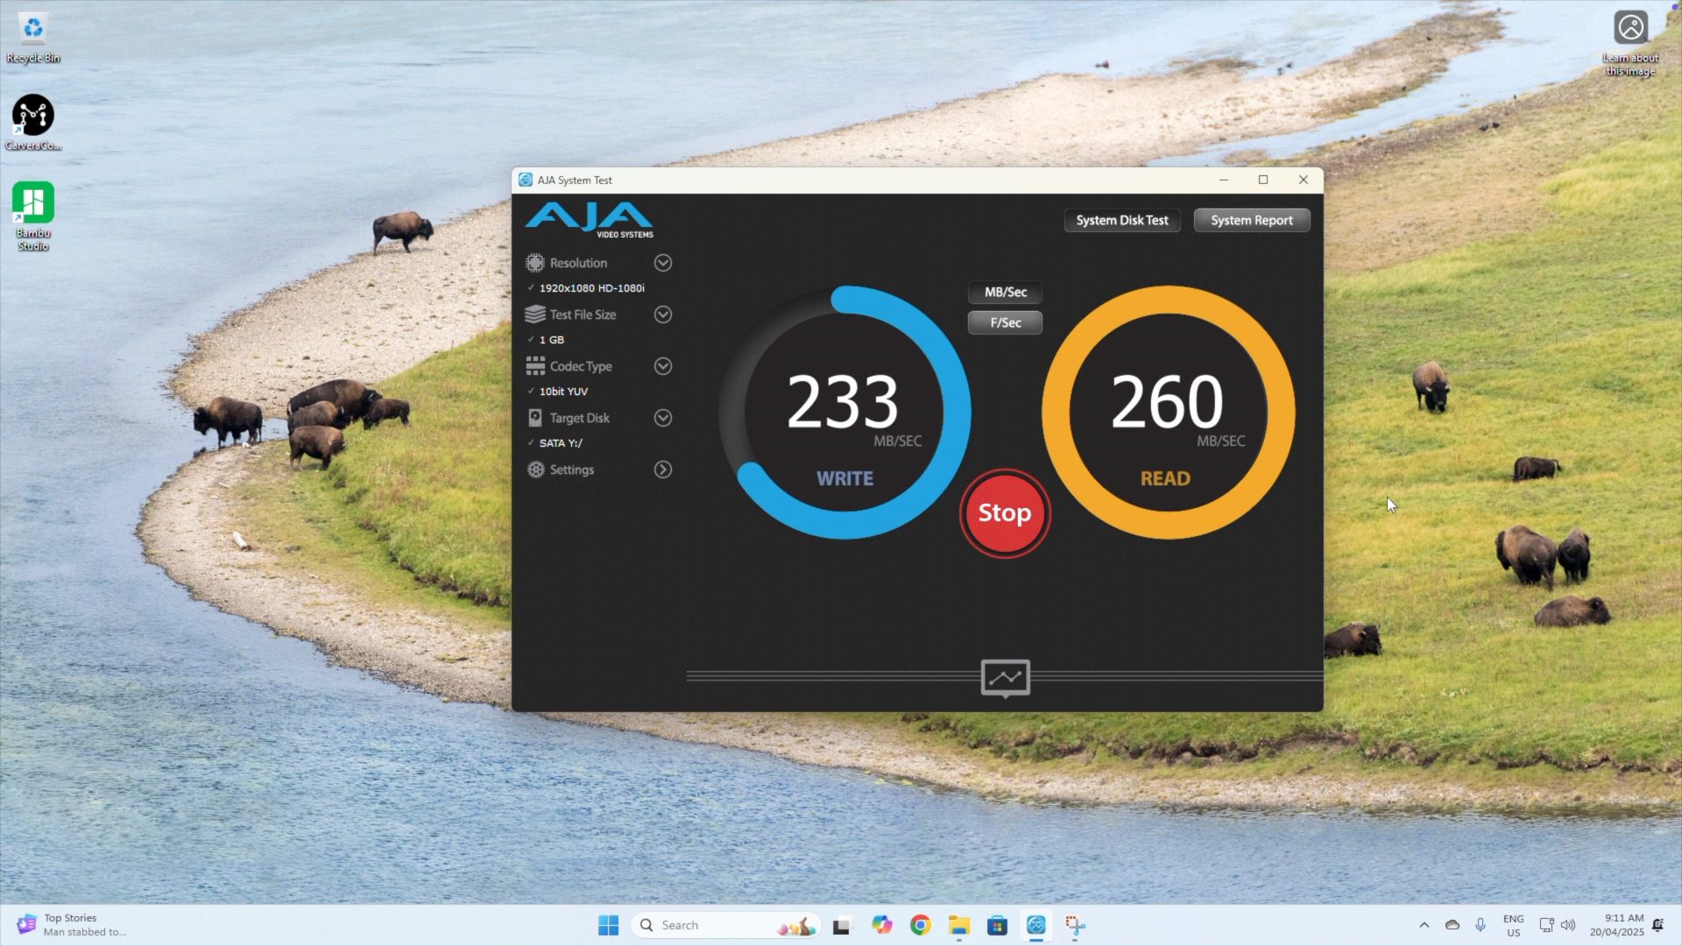
Task: Click the AJA Video Systems logo
Action: point(589,219)
